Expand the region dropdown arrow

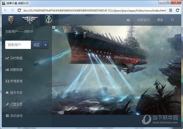(45, 45)
